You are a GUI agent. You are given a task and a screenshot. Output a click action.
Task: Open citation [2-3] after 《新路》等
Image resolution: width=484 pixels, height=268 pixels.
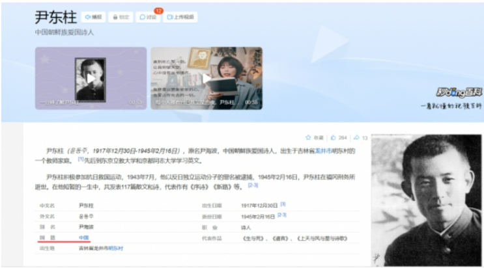pyautogui.click(x=253, y=185)
